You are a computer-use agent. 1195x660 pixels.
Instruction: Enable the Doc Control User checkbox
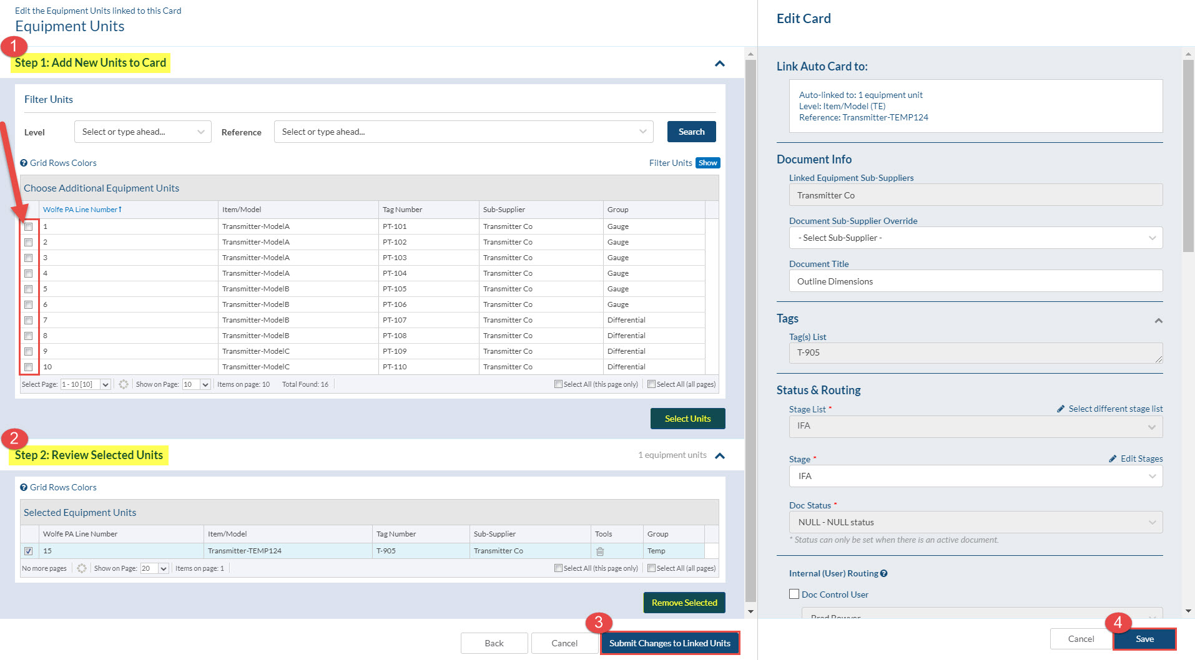(x=794, y=594)
